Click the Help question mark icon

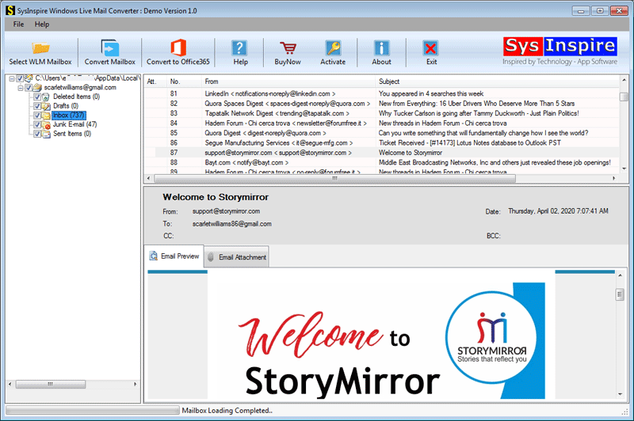239,48
